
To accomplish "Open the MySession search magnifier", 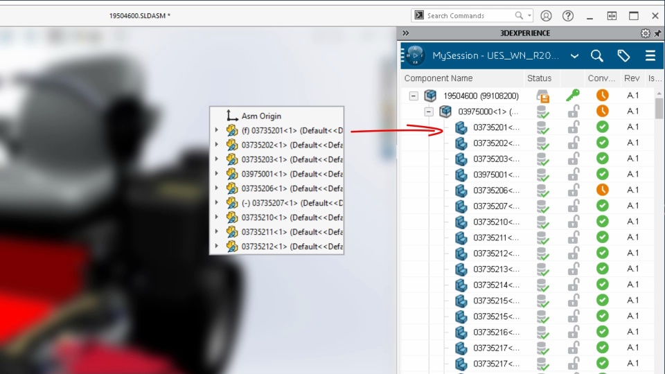I will point(596,55).
